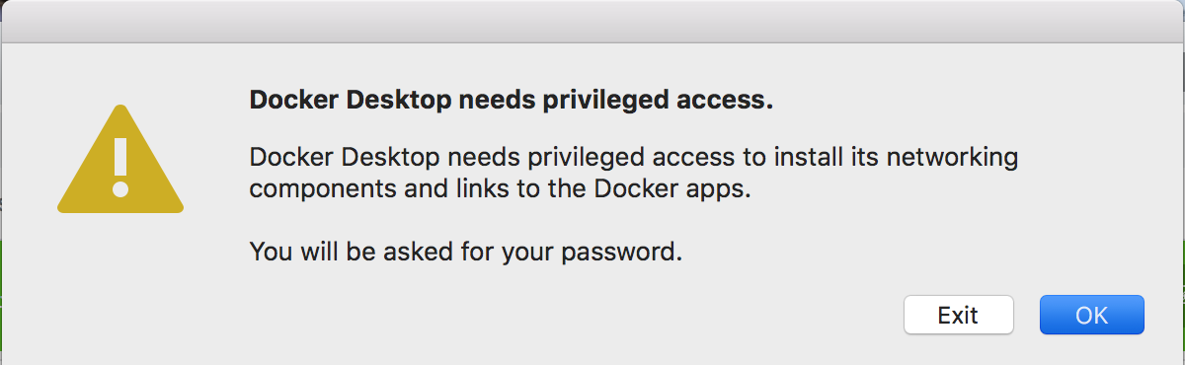Click the 'You will be asked for your password' line
1185x365 pixels.
tap(466, 252)
